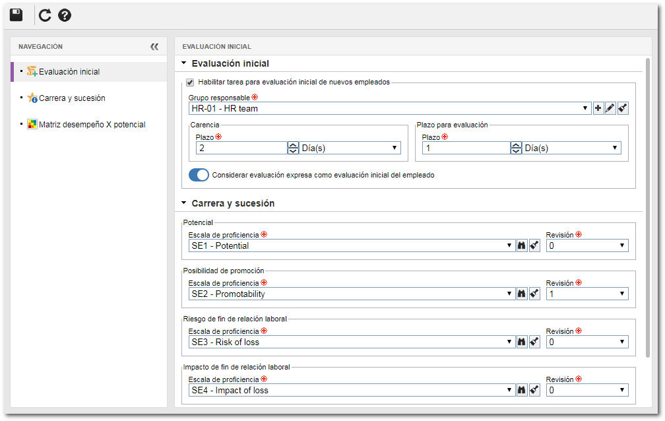The height and width of the screenshot is (421, 665).
Task: Search scale with binoculars next to SE1 - Potential
Action: [522, 245]
